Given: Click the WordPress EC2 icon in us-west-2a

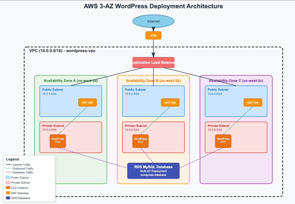Looking at the screenshot, I should [x=57, y=141].
